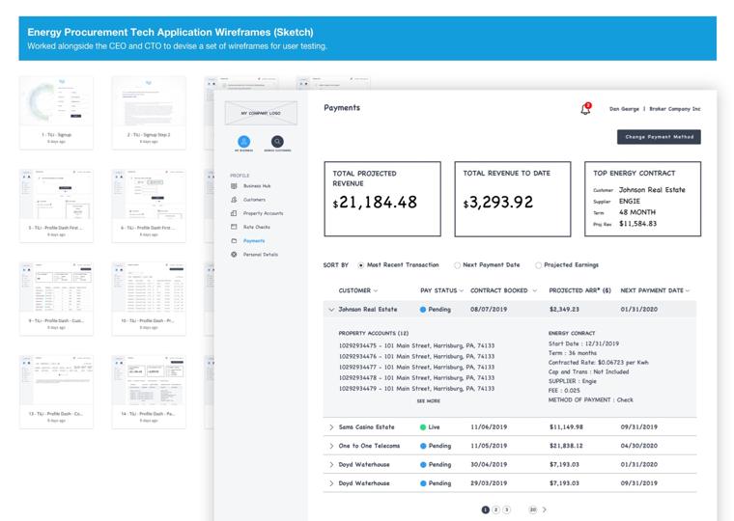Open the 5 - TiLi - Profile Dash First thumbnail

coord(56,206)
